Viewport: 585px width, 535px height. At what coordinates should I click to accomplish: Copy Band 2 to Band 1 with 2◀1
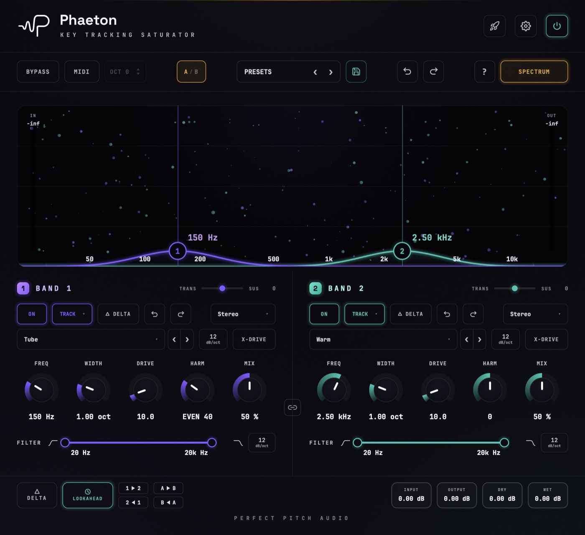133,502
